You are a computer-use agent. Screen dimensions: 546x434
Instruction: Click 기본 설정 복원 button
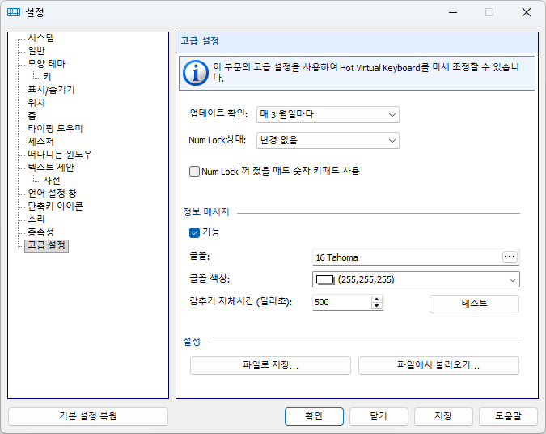[88, 416]
